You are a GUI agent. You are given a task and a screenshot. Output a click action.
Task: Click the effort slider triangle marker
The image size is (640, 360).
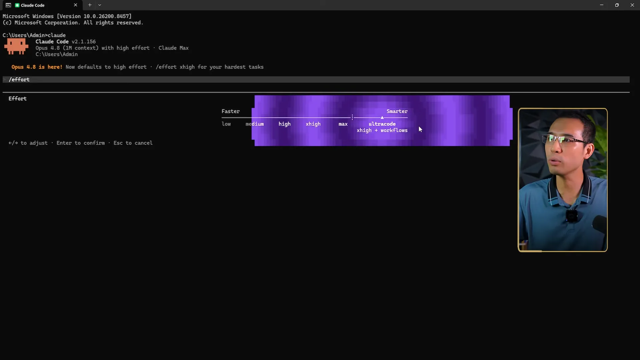click(x=382, y=117)
